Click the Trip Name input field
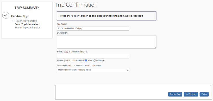The width and height of the screenshot is (213, 101). coord(93,28)
